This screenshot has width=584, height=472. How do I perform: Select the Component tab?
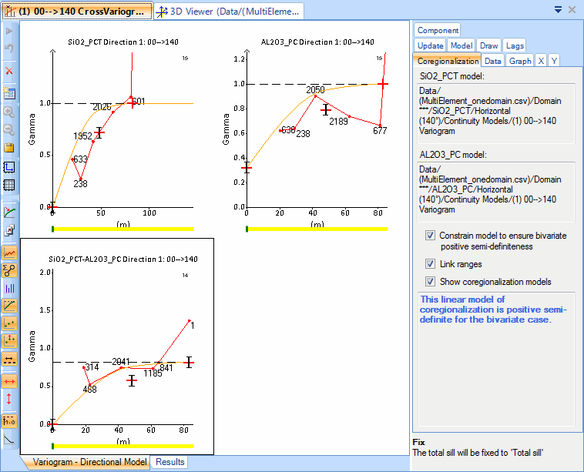[x=438, y=30]
